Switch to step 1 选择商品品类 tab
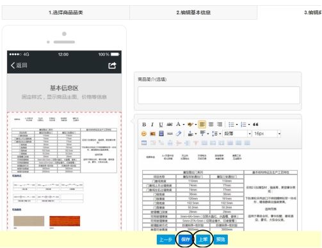The image size is (322, 248). tap(66, 13)
